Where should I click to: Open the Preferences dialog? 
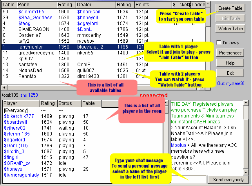[230, 53]
